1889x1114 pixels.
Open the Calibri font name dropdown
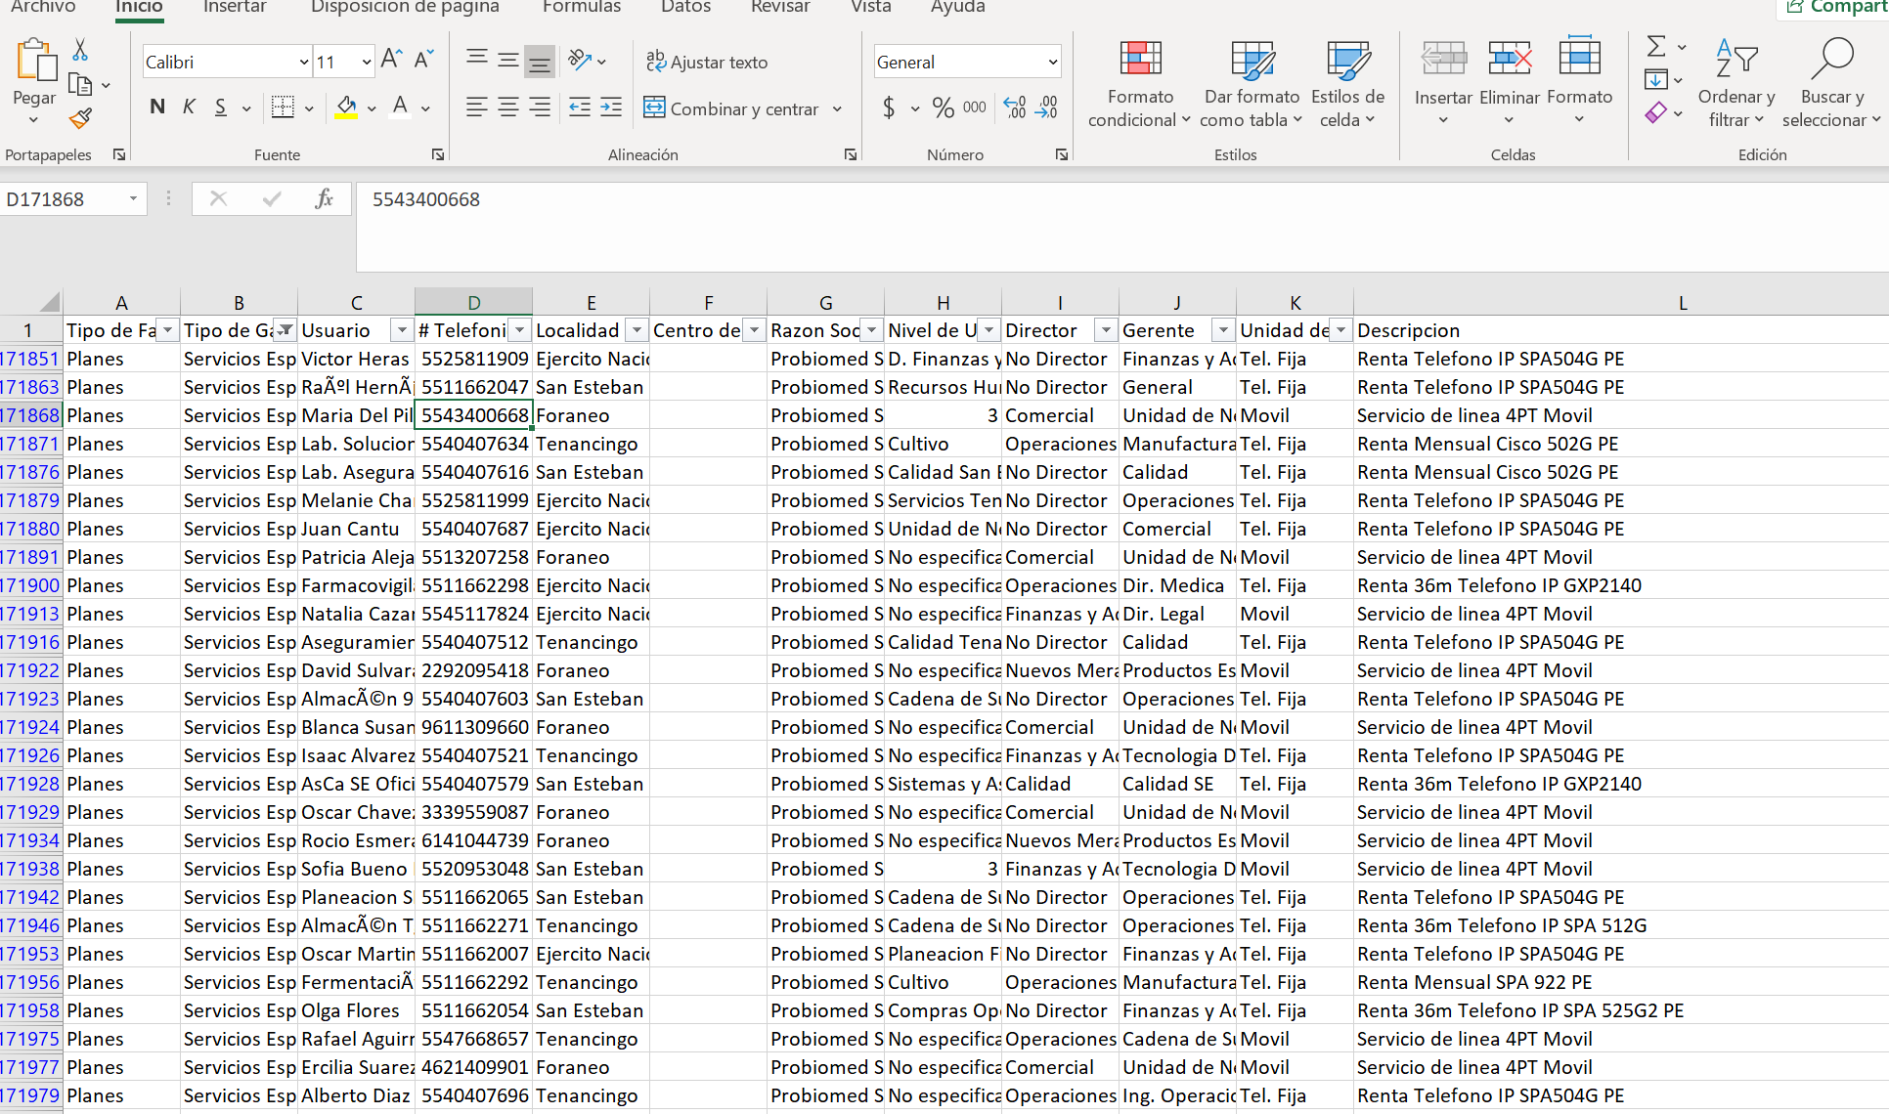(x=303, y=63)
